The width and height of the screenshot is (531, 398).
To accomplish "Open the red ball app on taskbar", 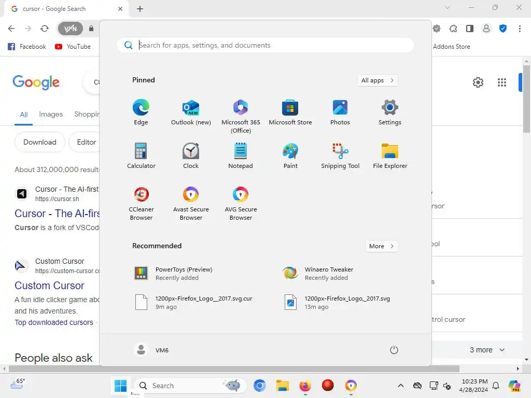I will click(328, 385).
